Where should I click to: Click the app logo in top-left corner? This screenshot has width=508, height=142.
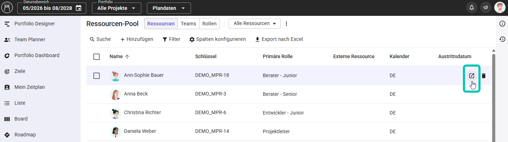(7, 7)
